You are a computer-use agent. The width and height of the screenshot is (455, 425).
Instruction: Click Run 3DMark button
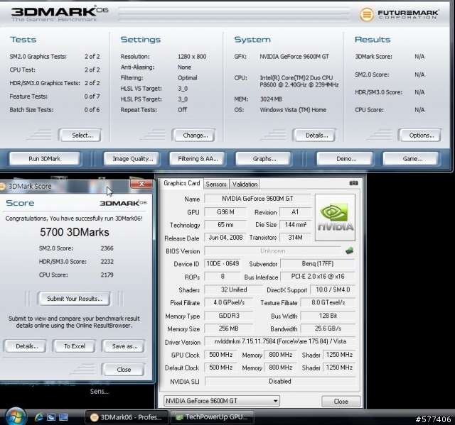click(44, 159)
